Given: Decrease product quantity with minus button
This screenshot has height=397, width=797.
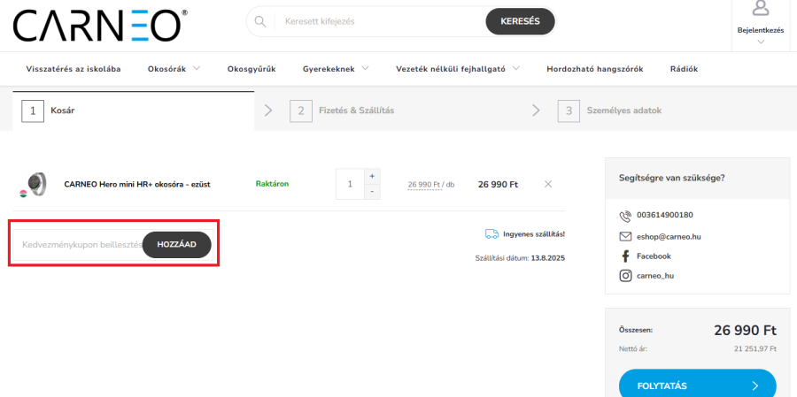Looking at the screenshot, I should (371, 191).
